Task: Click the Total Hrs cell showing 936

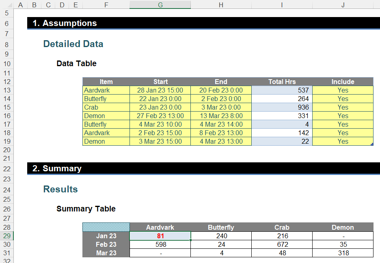Action: 282,107
